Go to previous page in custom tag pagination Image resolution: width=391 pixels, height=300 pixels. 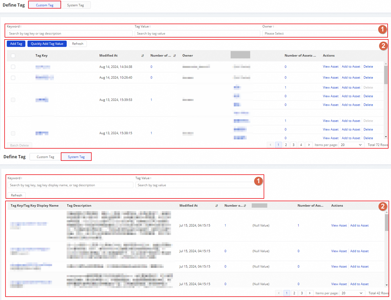point(270,145)
